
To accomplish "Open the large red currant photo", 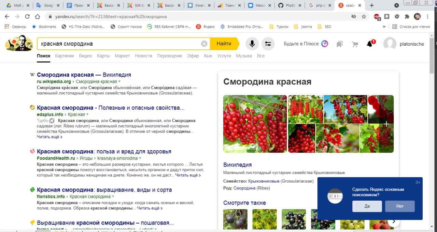I will tap(255, 124).
